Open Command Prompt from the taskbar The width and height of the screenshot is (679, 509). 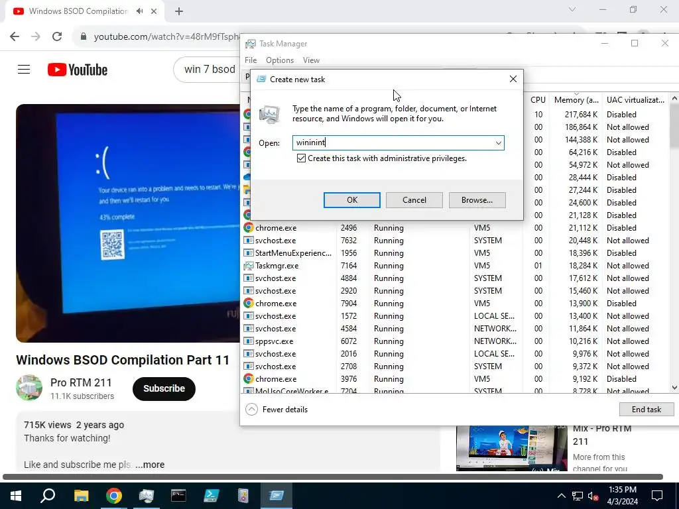click(x=178, y=496)
